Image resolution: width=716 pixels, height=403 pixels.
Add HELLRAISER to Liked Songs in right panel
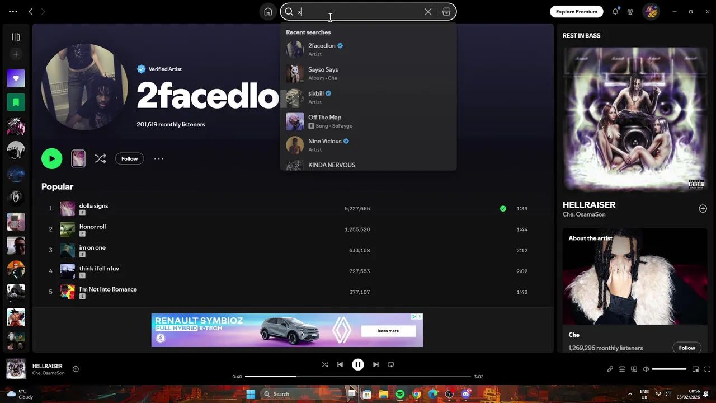pyautogui.click(x=703, y=209)
